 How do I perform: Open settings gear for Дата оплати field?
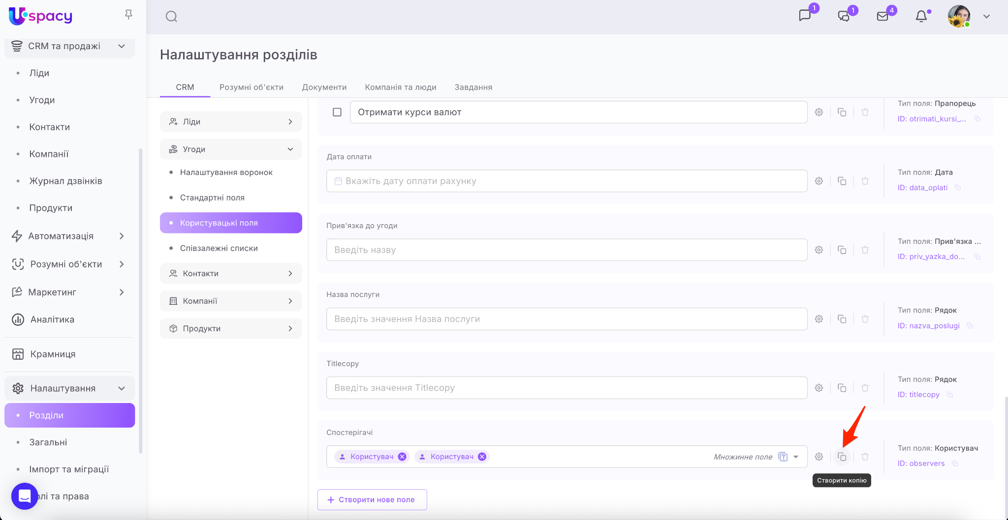(819, 181)
